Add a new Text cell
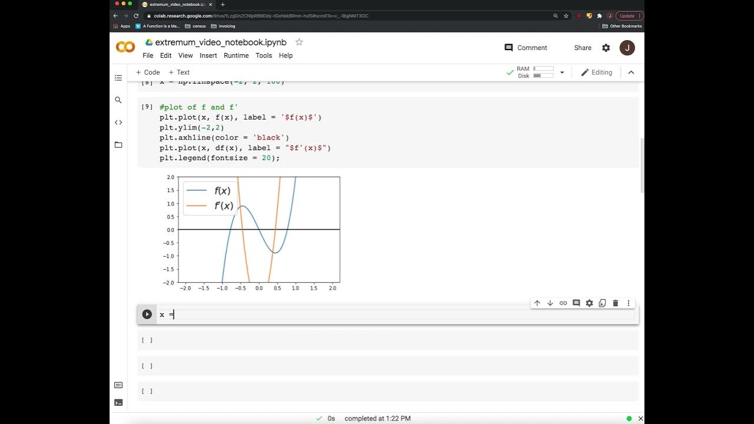The width and height of the screenshot is (754, 424). click(x=179, y=72)
